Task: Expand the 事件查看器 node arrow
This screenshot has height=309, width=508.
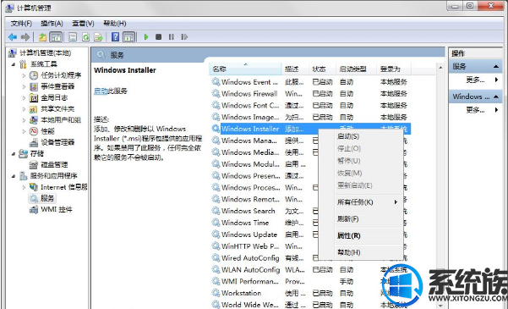Action: (x=24, y=86)
